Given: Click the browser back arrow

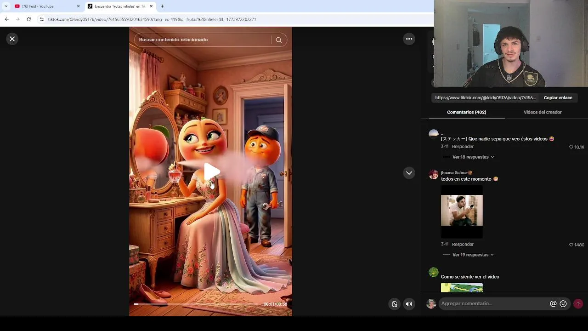Looking at the screenshot, I should pos(7,19).
